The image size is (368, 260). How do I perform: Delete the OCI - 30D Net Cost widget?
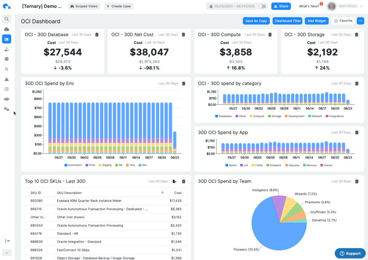183,34
